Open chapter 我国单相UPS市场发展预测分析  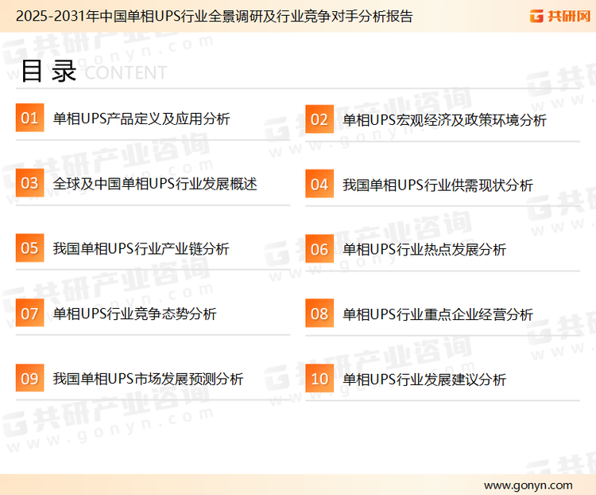click(x=149, y=379)
